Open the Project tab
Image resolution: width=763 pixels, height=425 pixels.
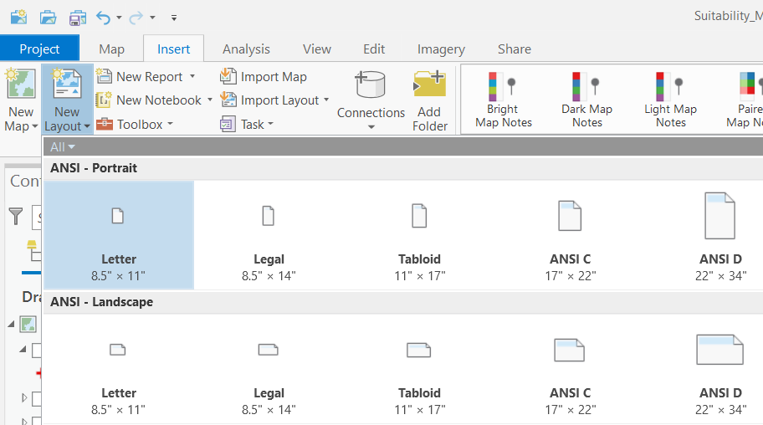coord(39,49)
